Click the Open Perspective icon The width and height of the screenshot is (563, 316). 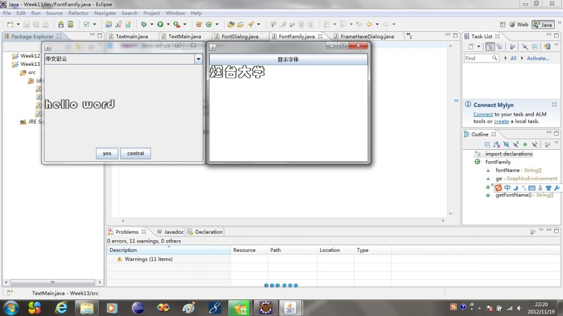(503, 24)
